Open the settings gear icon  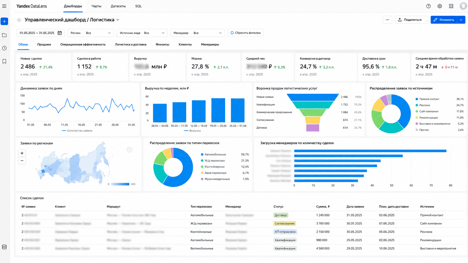pos(440,6)
